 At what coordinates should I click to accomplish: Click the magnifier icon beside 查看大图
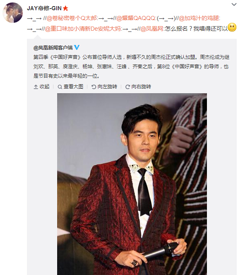60,87
